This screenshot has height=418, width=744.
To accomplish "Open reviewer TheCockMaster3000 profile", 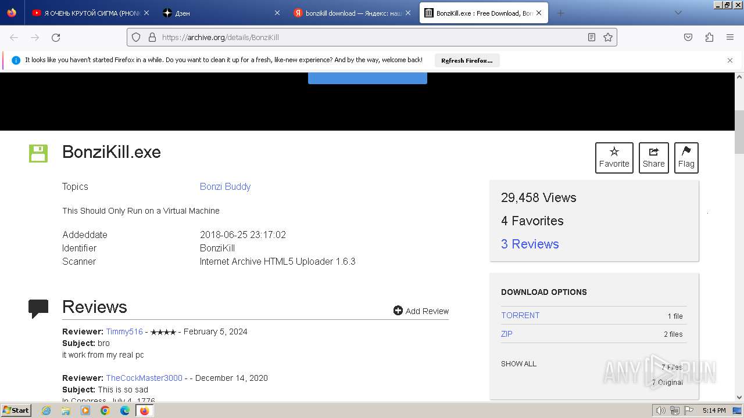I will tap(144, 378).
